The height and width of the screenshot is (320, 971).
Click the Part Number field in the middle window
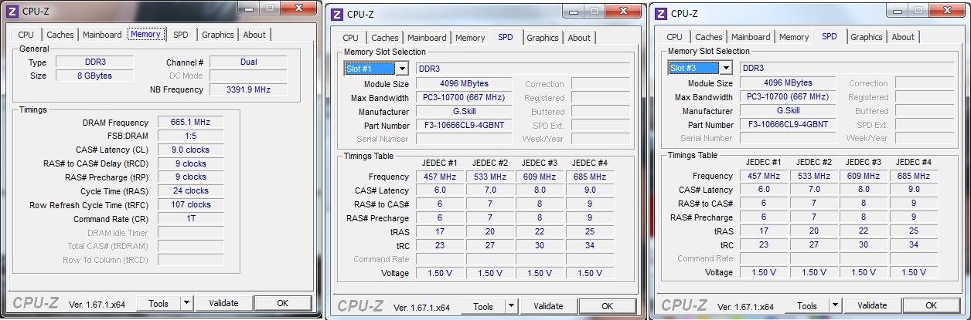[464, 125]
